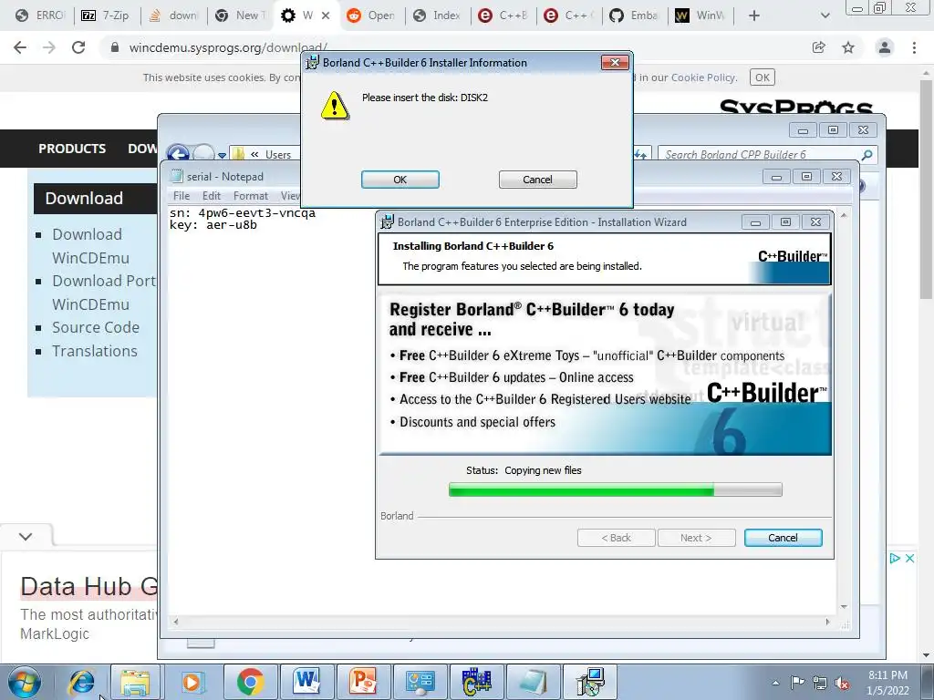Open the clock showing 8:11 PM

pyautogui.click(x=887, y=683)
